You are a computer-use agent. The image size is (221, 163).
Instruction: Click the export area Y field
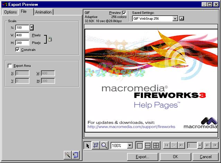click(x=22, y=81)
